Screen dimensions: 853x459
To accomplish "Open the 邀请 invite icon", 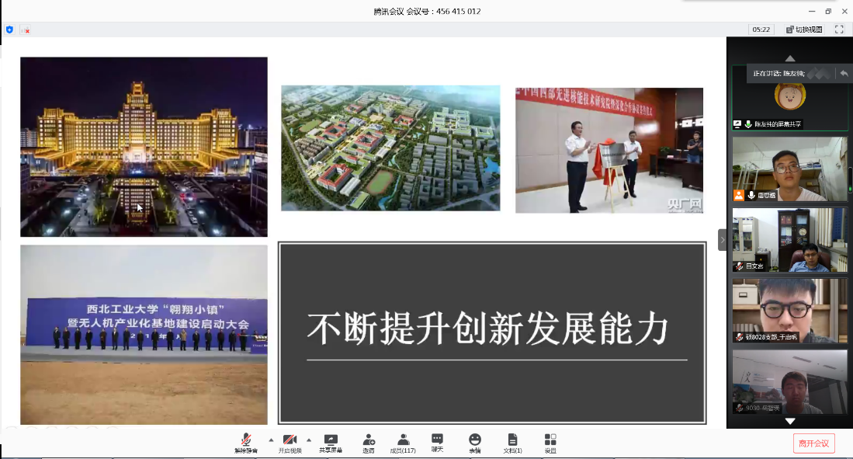I will point(369,442).
